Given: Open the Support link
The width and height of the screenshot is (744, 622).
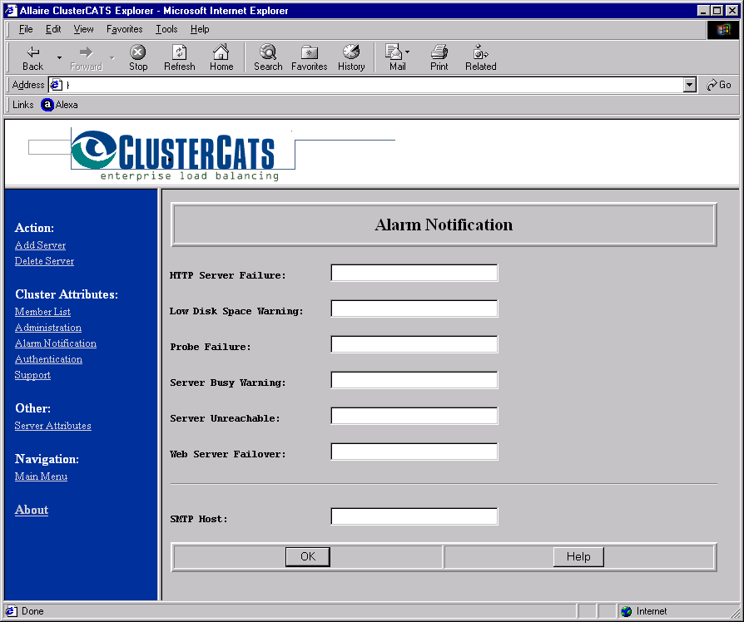Looking at the screenshot, I should [32, 375].
